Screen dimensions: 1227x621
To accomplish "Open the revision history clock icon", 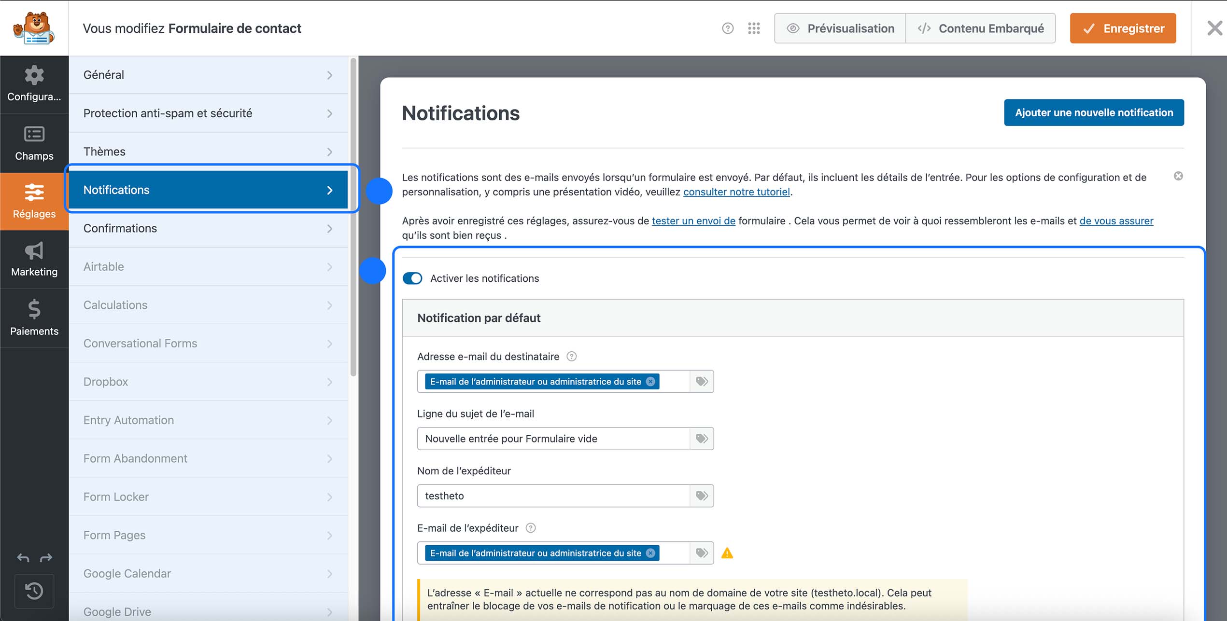I will 34,591.
